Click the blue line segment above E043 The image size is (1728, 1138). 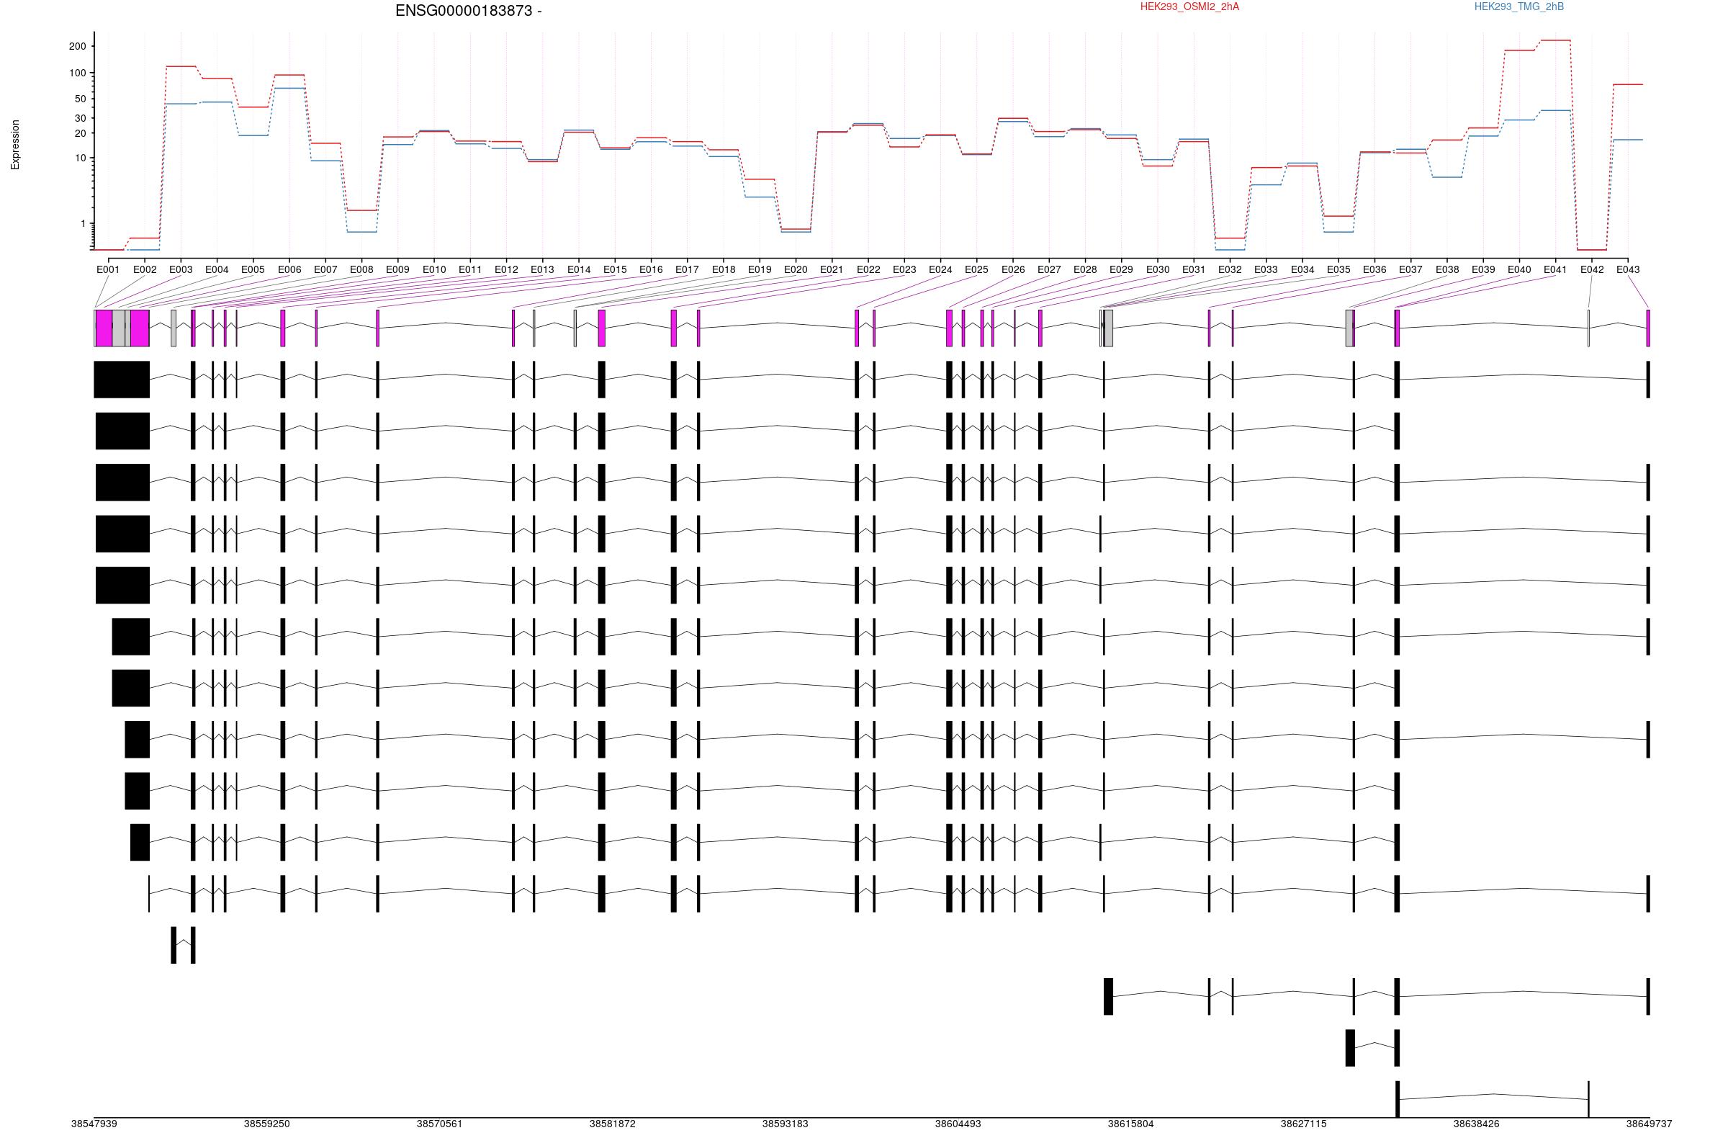[1628, 140]
